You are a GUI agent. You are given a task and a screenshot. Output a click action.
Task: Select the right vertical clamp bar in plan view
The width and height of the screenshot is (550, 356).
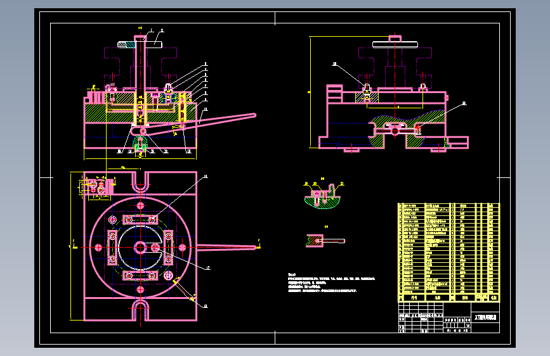tap(168, 248)
